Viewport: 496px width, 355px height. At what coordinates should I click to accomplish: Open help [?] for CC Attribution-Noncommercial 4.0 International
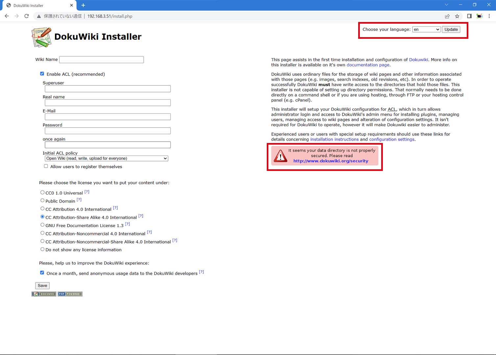coord(149,232)
